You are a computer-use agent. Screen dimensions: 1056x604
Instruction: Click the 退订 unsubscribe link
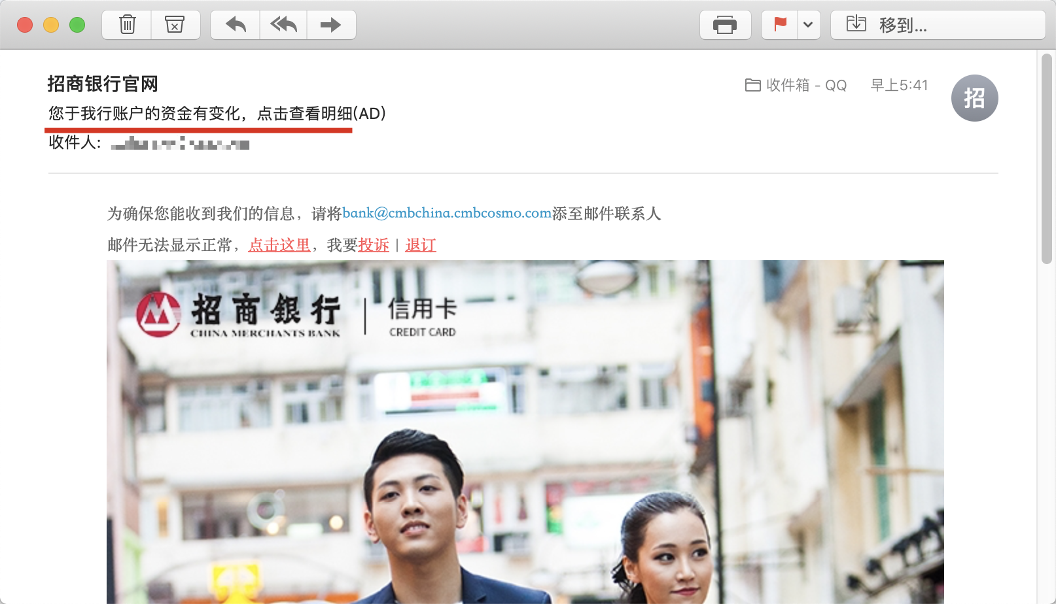pyautogui.click(x=421, y=245)
